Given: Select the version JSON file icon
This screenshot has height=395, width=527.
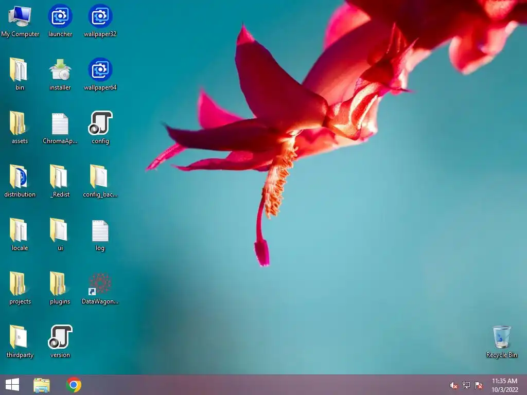Looking at the screenshot, I should click(x=60, y=342).
